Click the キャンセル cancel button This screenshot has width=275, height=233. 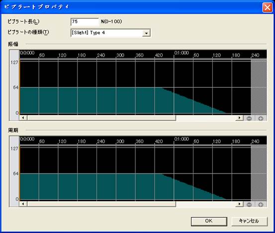click(250, 221)
